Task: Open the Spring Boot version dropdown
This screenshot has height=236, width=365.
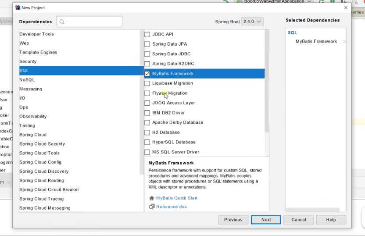Action: [252, 21]
